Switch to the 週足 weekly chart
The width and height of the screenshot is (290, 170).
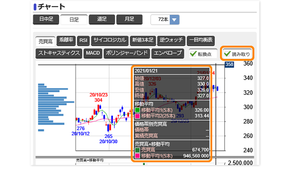[x=102, y=19]
